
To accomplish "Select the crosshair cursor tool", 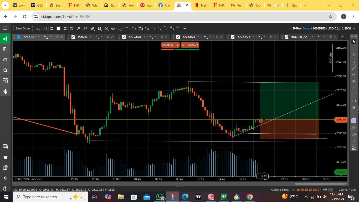I will pos(354,48).
